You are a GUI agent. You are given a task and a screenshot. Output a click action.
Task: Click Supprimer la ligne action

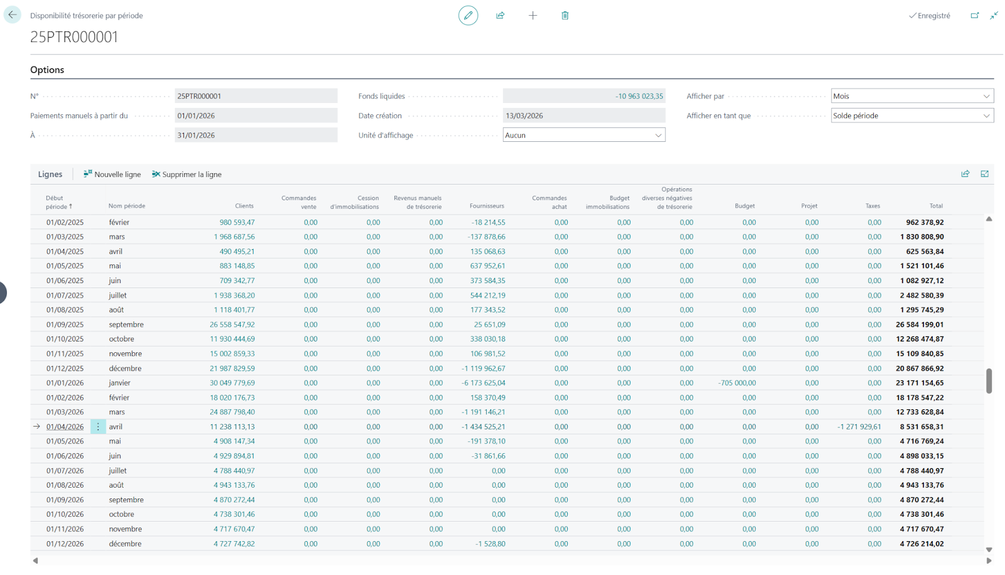coord(187,175)
